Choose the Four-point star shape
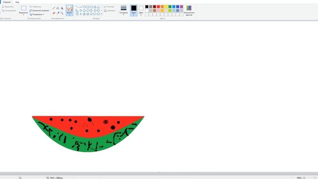 pyautogui.click(x=80, y=14)
